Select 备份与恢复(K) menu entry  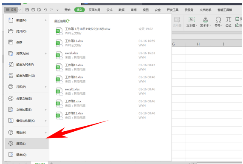[x=27, y=121]
